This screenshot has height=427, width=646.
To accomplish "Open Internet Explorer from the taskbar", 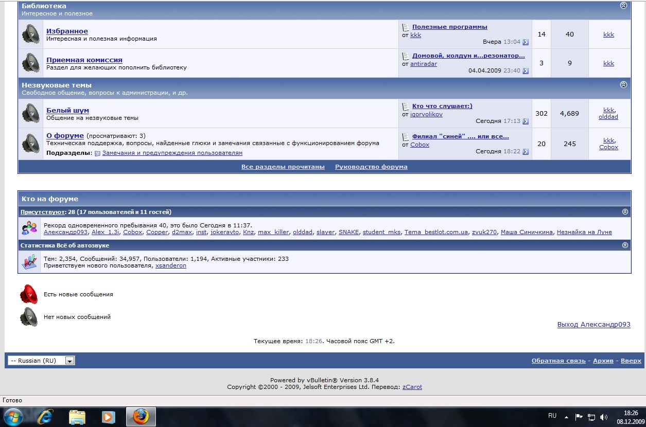I will coord(46,416).
